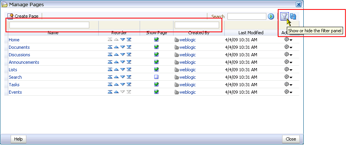Open Actions gear menu for Documents
The height and width of the screenshot is (150, 347).
click(288, 47)
